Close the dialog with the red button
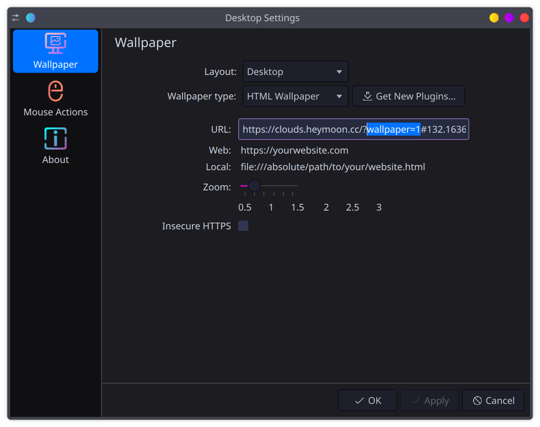Viewport: 540px width, 427px height. (x=524, y=18)
